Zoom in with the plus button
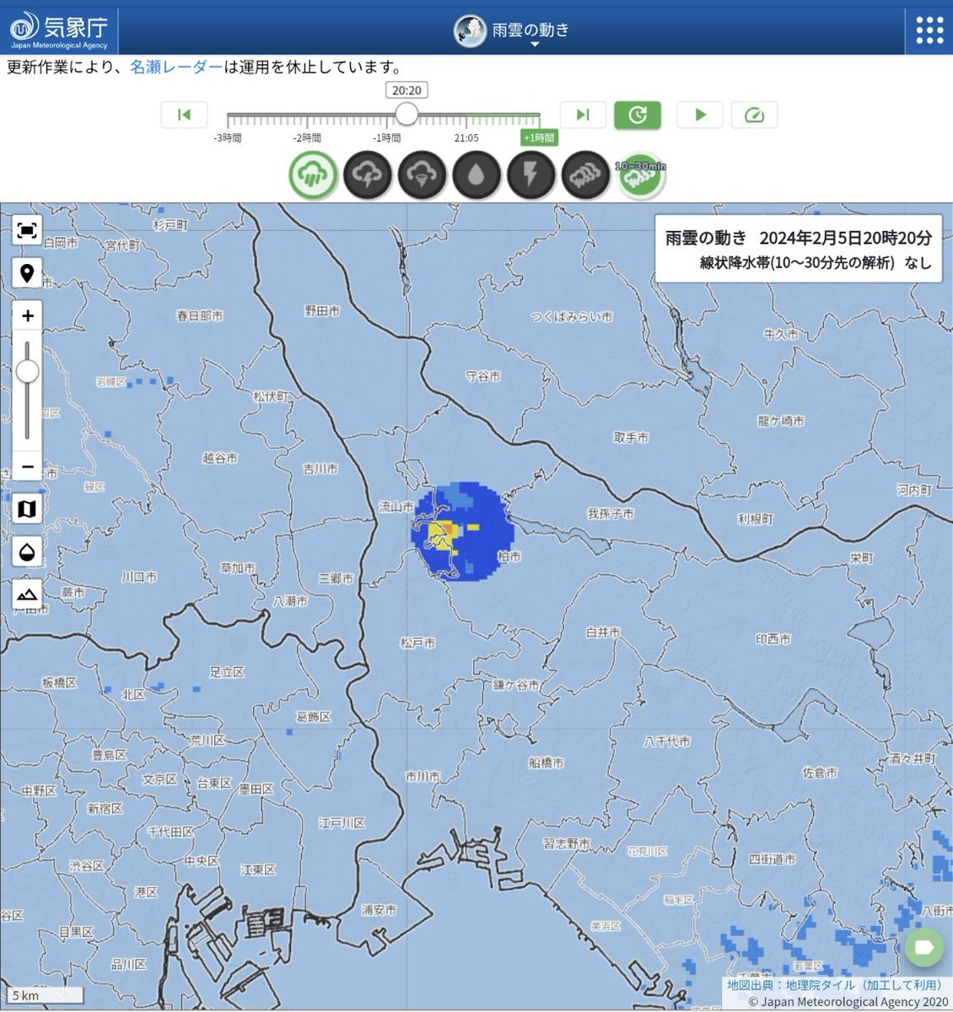953x1012 pixels. [27, 316]
